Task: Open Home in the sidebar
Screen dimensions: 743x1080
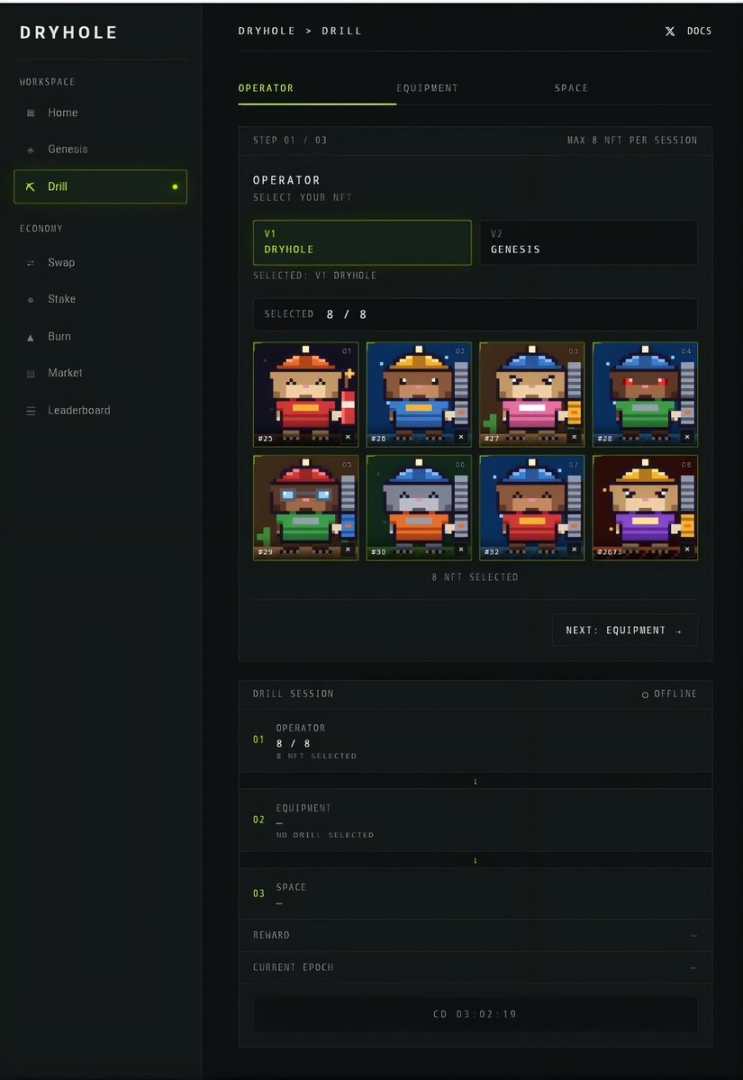Action: click(101, 113)
